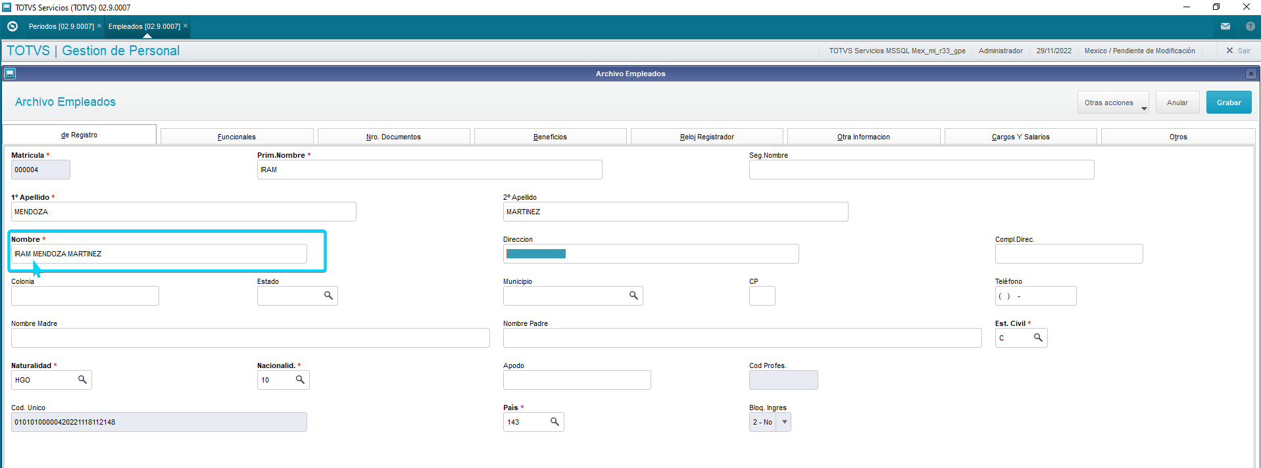Click the Nombre field IRAM MENDOZA MARTINEZ

[159, 254]
